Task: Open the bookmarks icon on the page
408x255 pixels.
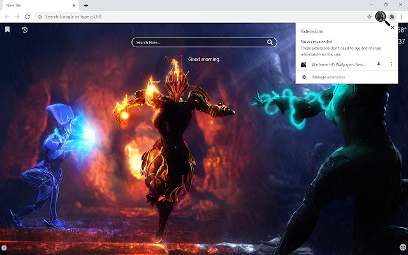Action: coord(7,30)
